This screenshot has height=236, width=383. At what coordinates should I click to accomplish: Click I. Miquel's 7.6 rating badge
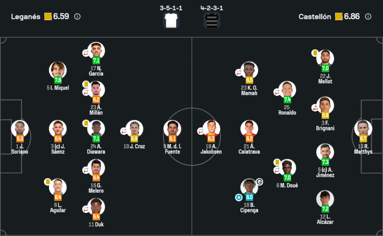(58, 80)
